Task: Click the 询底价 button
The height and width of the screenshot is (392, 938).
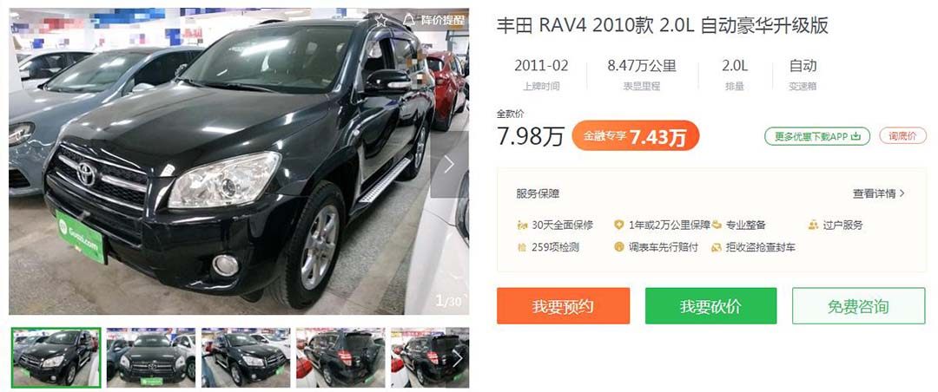Action: [902, 136]
